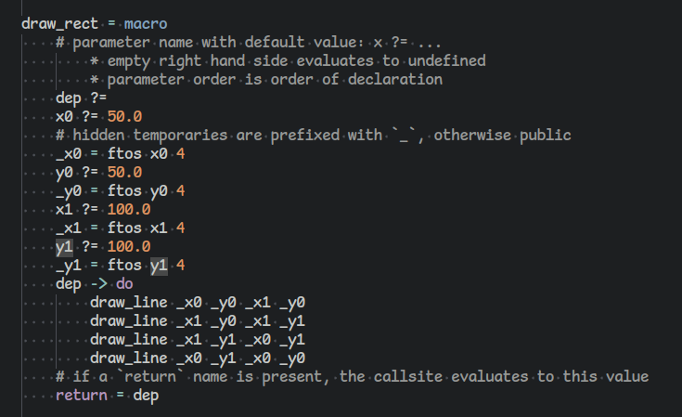Click the highlighted y1 parameter declaration
Image resolution: width=682 pixels, height=417 pixels.
pos(64,247)
